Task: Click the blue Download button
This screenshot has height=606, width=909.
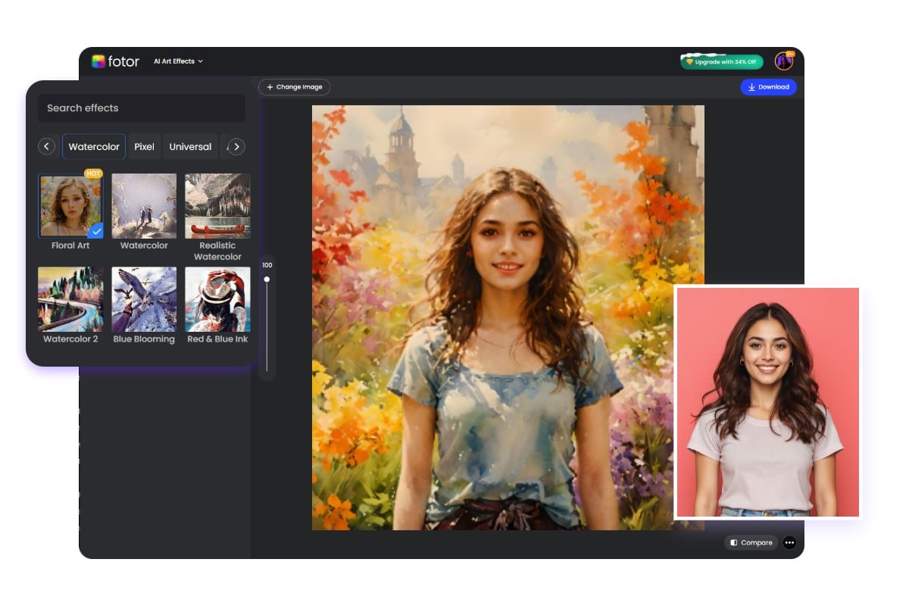Action: tap(768, 87)
